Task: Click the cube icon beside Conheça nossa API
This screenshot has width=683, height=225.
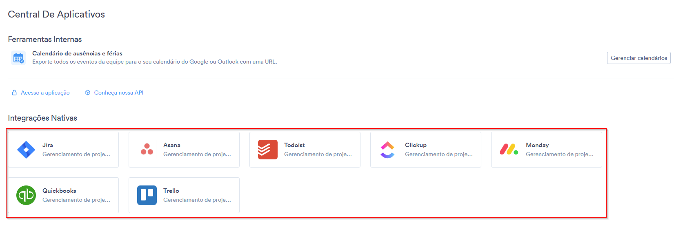Action: point(88,93)
